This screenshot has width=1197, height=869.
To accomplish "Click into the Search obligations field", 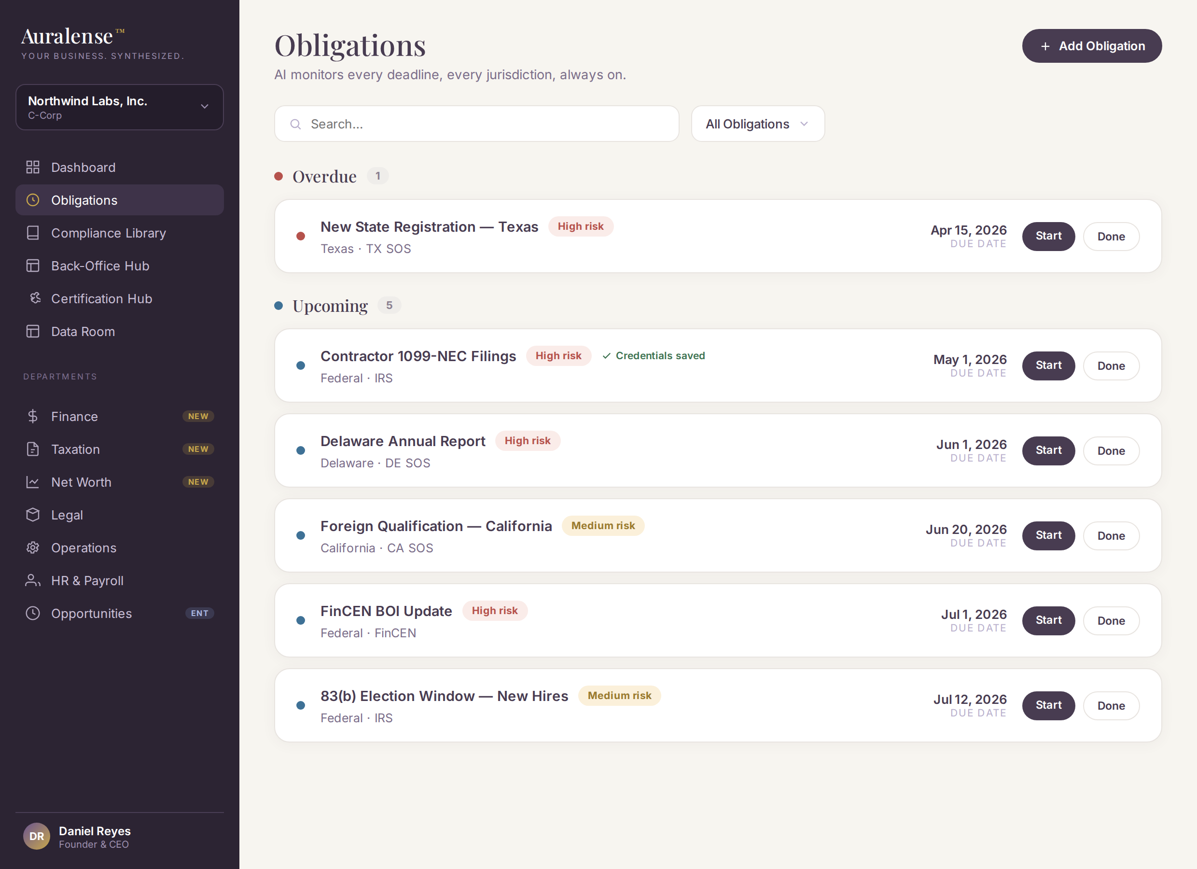I will pos(476,124).
